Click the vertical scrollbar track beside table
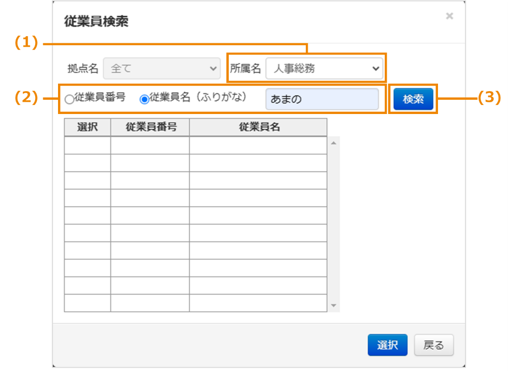The image size is (516, 371). [333, 223]
